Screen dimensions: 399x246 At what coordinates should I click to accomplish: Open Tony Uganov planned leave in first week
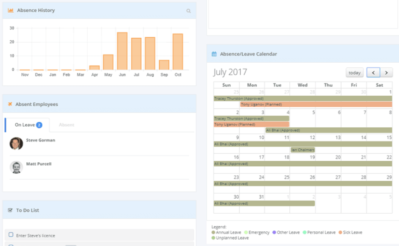[x=316, y=105]
